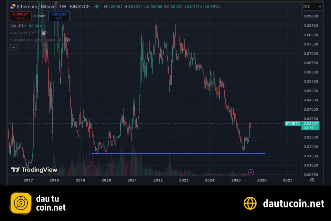Click the 0.09000 price axis label
The width and height of the screenshot is (331, 221).
pos(311,16)
